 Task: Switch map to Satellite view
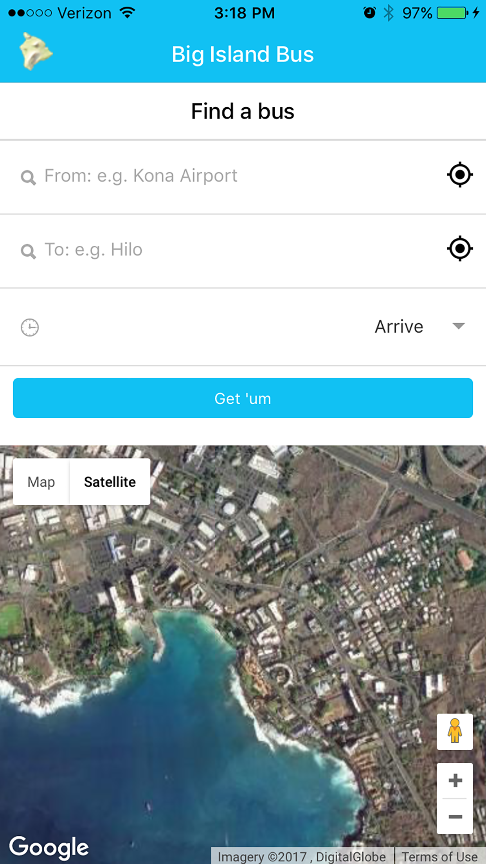110,482
